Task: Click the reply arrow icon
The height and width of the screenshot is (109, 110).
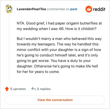Action: click(x=34, y=89)
